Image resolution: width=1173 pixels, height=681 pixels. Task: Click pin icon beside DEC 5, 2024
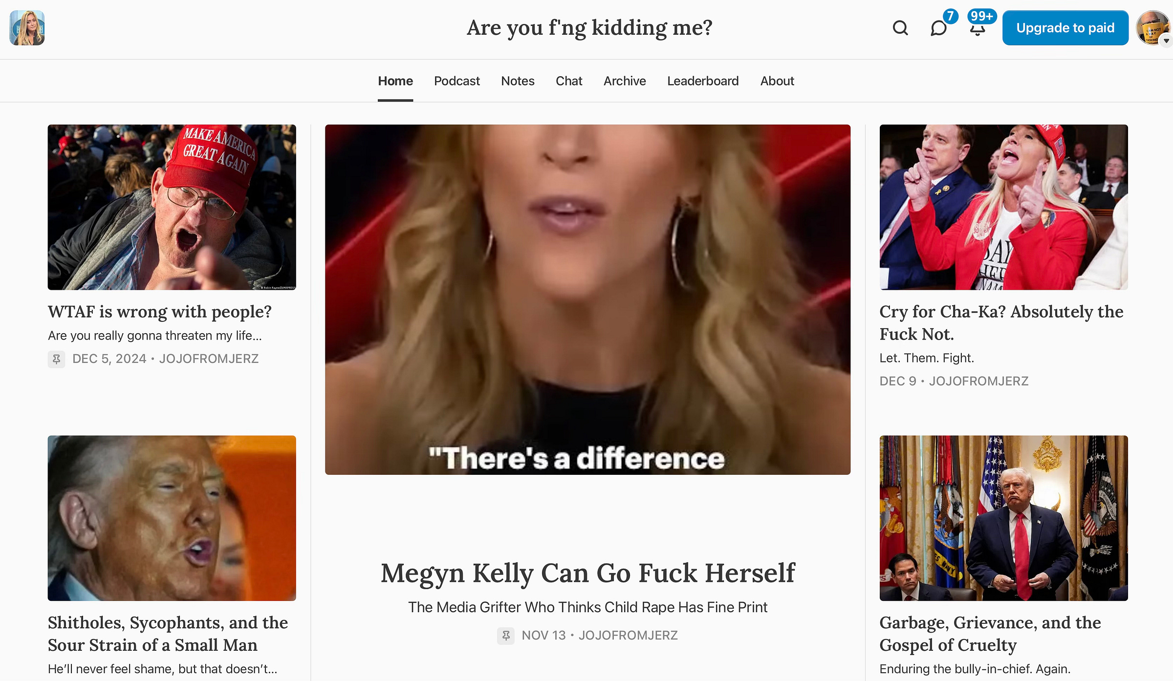(x=56, y=359)
